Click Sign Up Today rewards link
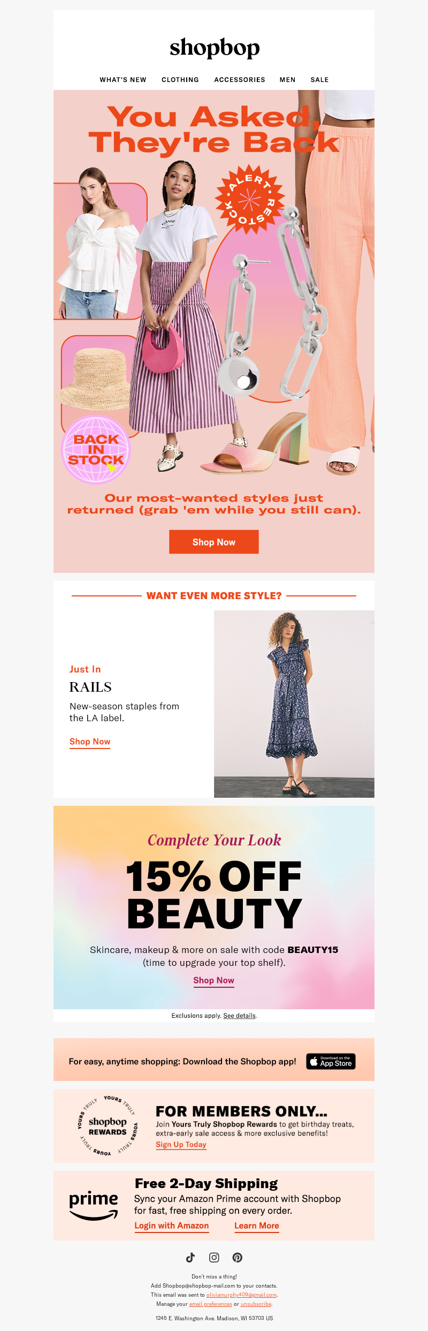 (181, 1145)
